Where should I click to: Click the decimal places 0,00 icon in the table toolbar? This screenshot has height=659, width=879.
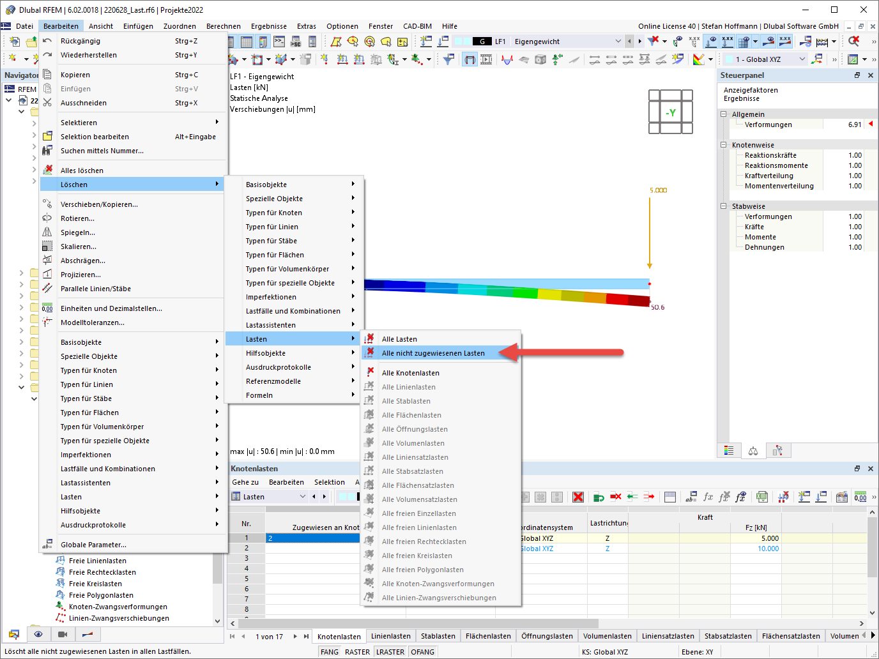(x=860, y=497)
